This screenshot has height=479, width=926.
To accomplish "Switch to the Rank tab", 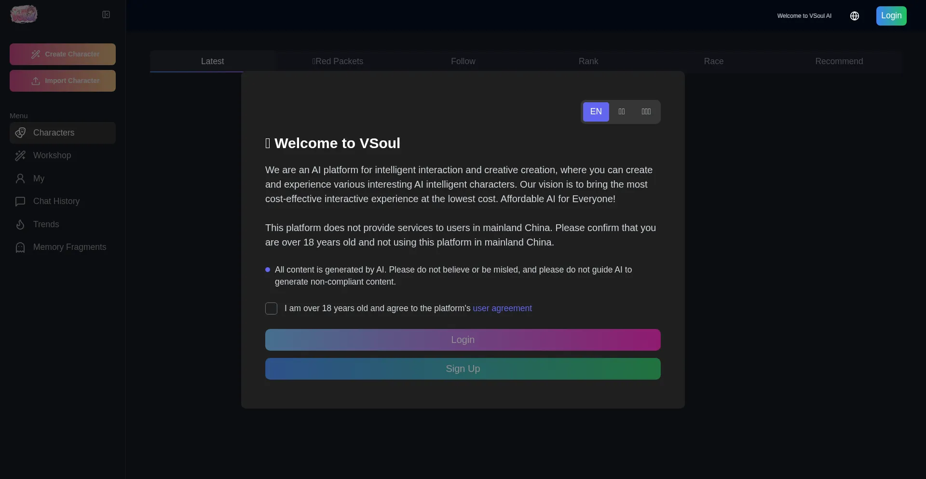I will 588,61.
